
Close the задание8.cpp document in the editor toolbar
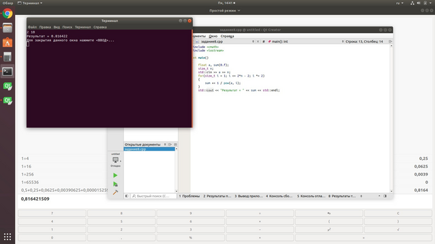click(258, 41)
